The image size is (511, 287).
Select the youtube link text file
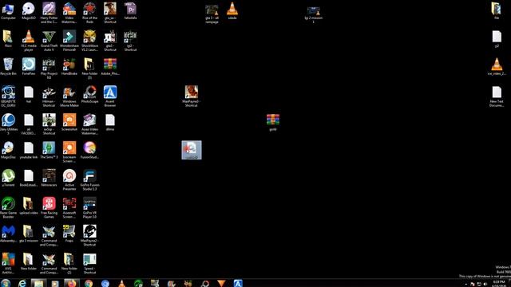click(29, 150)
